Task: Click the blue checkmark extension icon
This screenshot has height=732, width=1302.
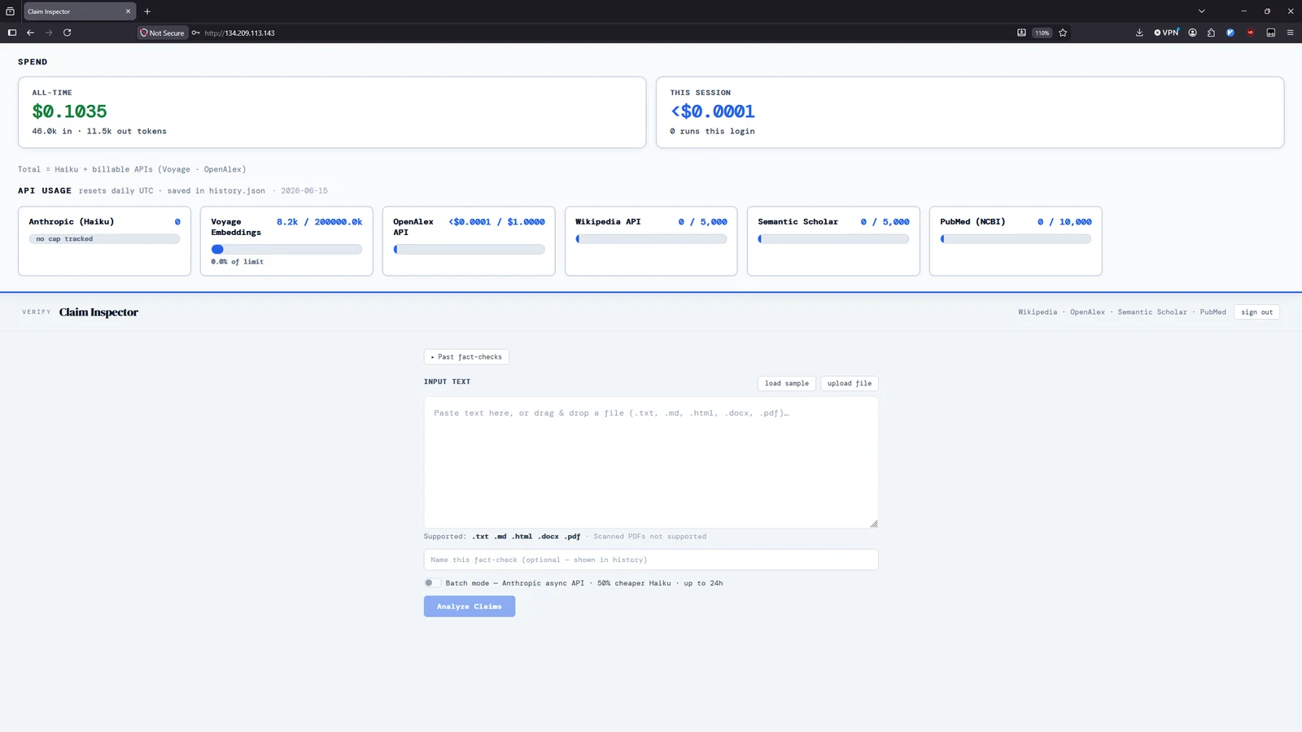Action: click(1230, 33)
